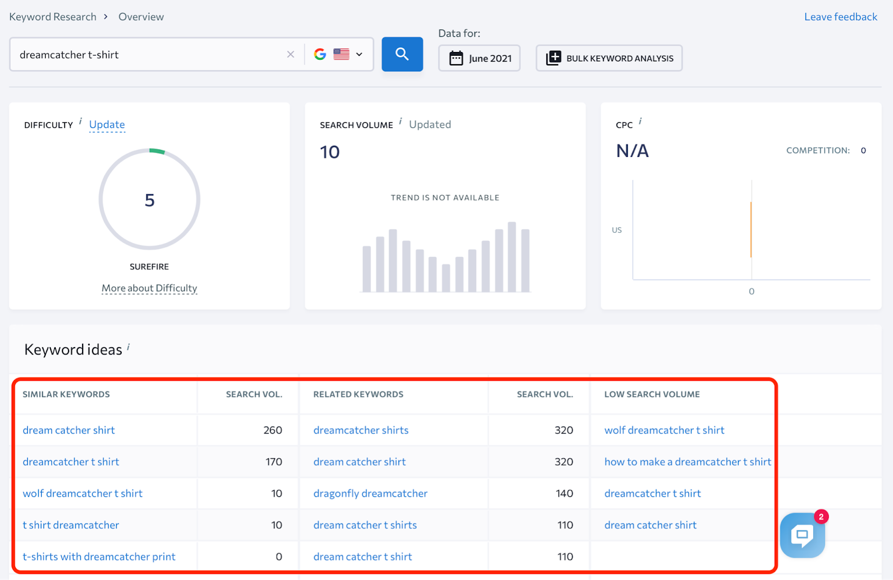The image size is (893, 580).
Task: Click the blue magnifier search button
Action: [402, 54]
